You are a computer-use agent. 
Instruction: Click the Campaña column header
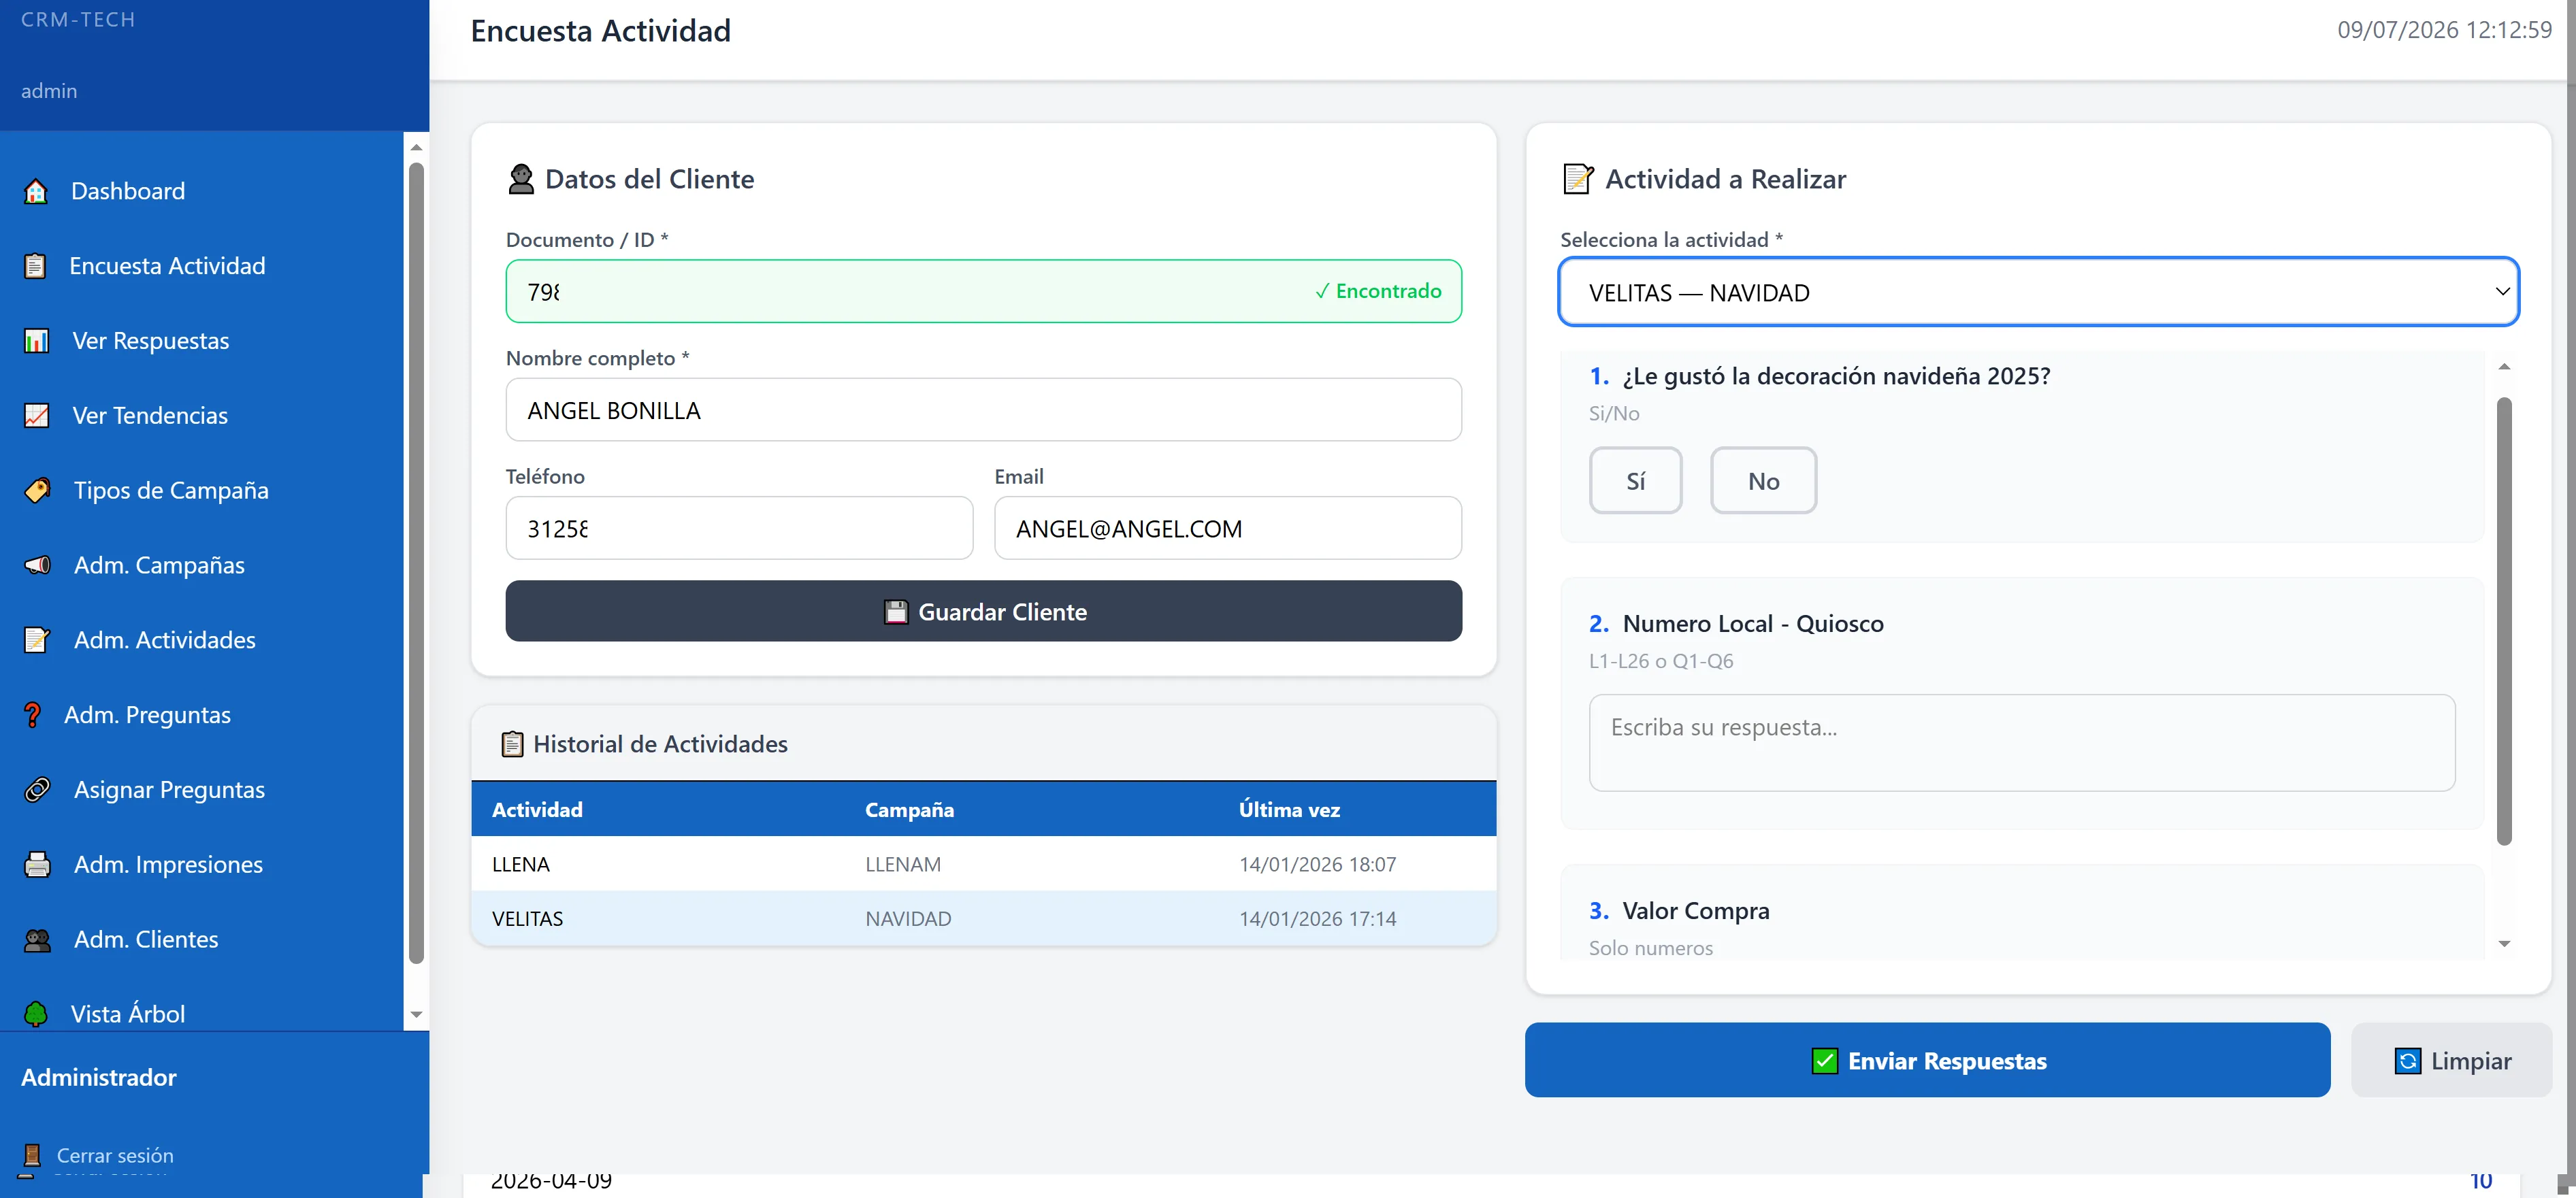(909, 810)
